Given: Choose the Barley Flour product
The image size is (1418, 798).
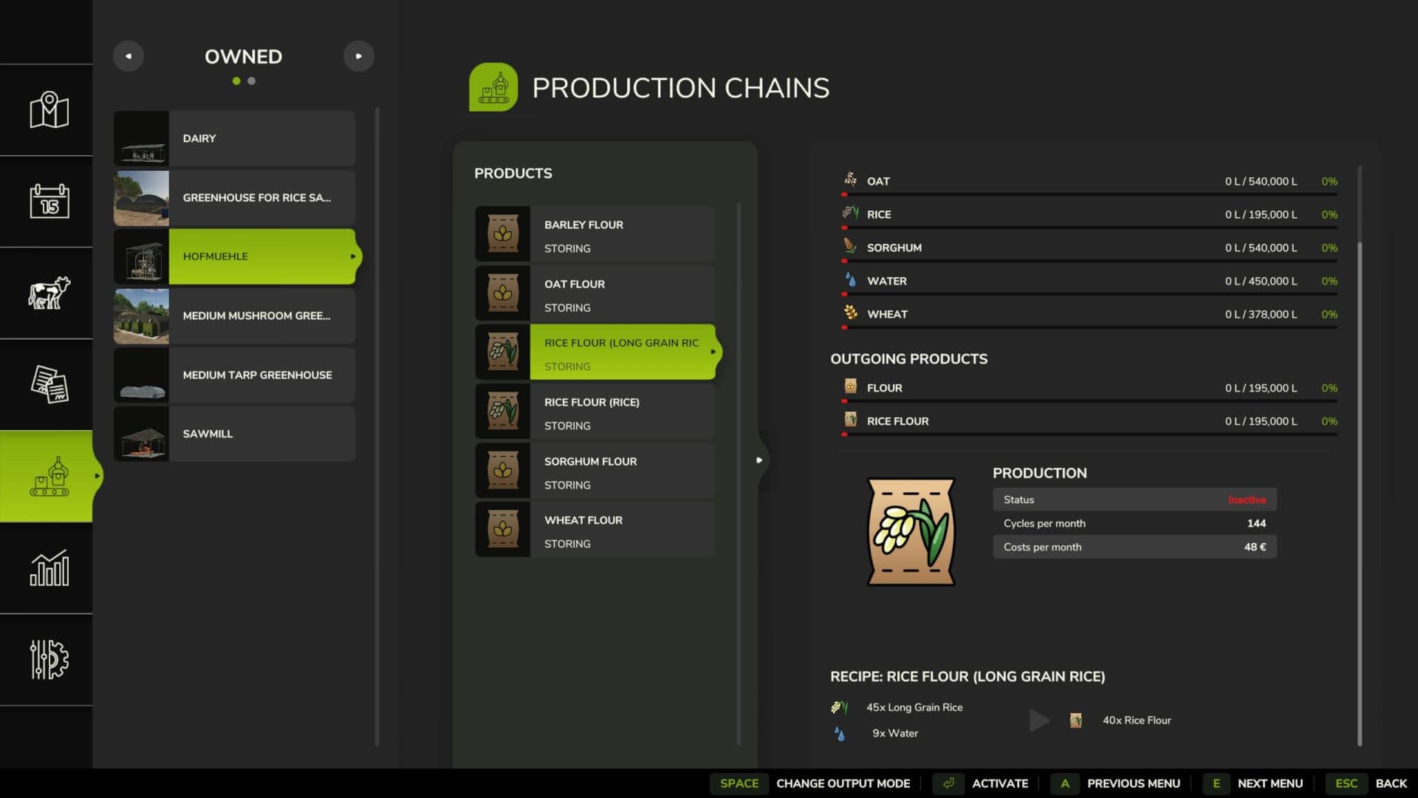Looking at the screenshot, I should (595, 235).
